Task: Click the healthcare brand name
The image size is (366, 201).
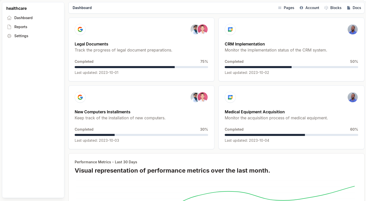Action: 16,8
